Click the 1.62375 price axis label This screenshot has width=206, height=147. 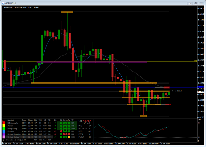[x=201, y=117]
